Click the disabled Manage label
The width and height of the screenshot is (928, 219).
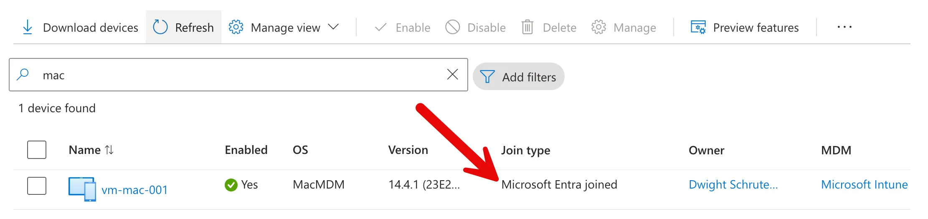(635, 28)
